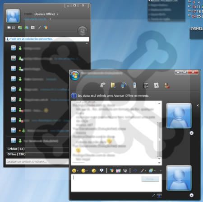Click the block contact icon in chat toolbar
The image size is (203, 202).
tap(167, 85)
